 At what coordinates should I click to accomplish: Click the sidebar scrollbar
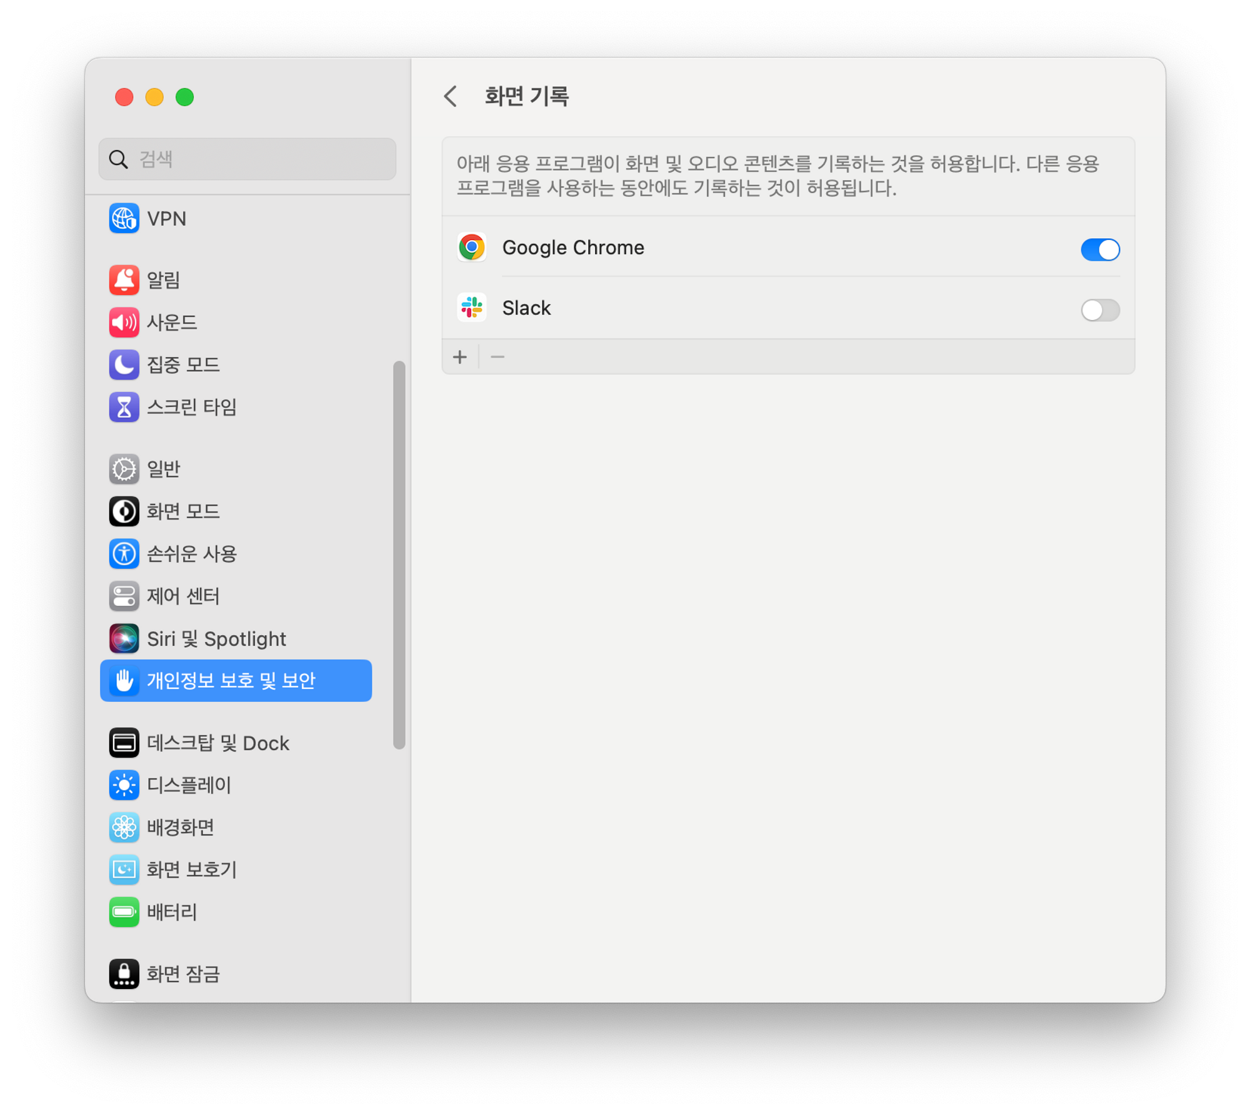coord(399,554)
